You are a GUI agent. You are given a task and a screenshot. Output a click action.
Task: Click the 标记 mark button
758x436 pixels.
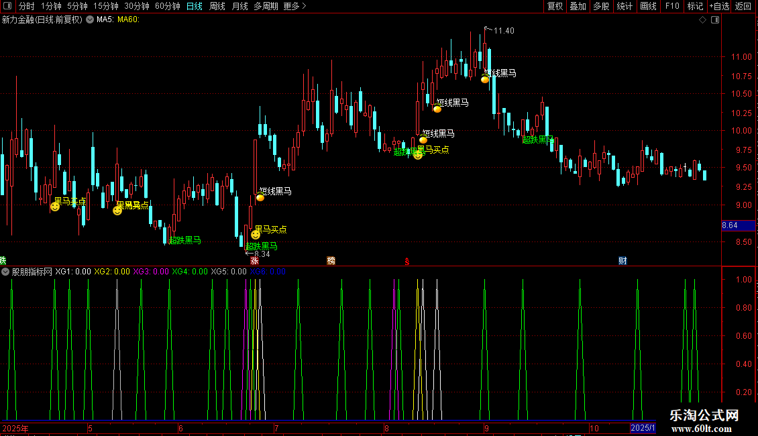coord(695,6)
